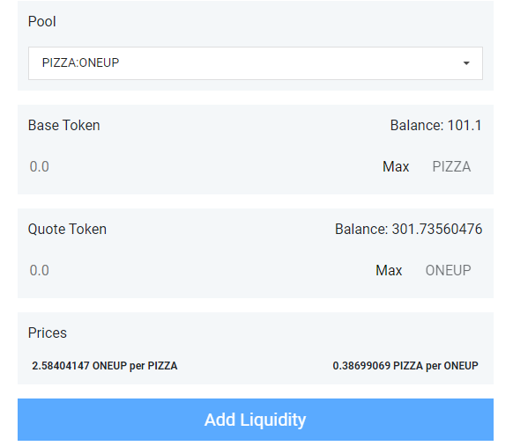The image size is (513, 446).
Task: Select the PIZZA:ONEUP text in pool box
Action: (x=80, y=62)
